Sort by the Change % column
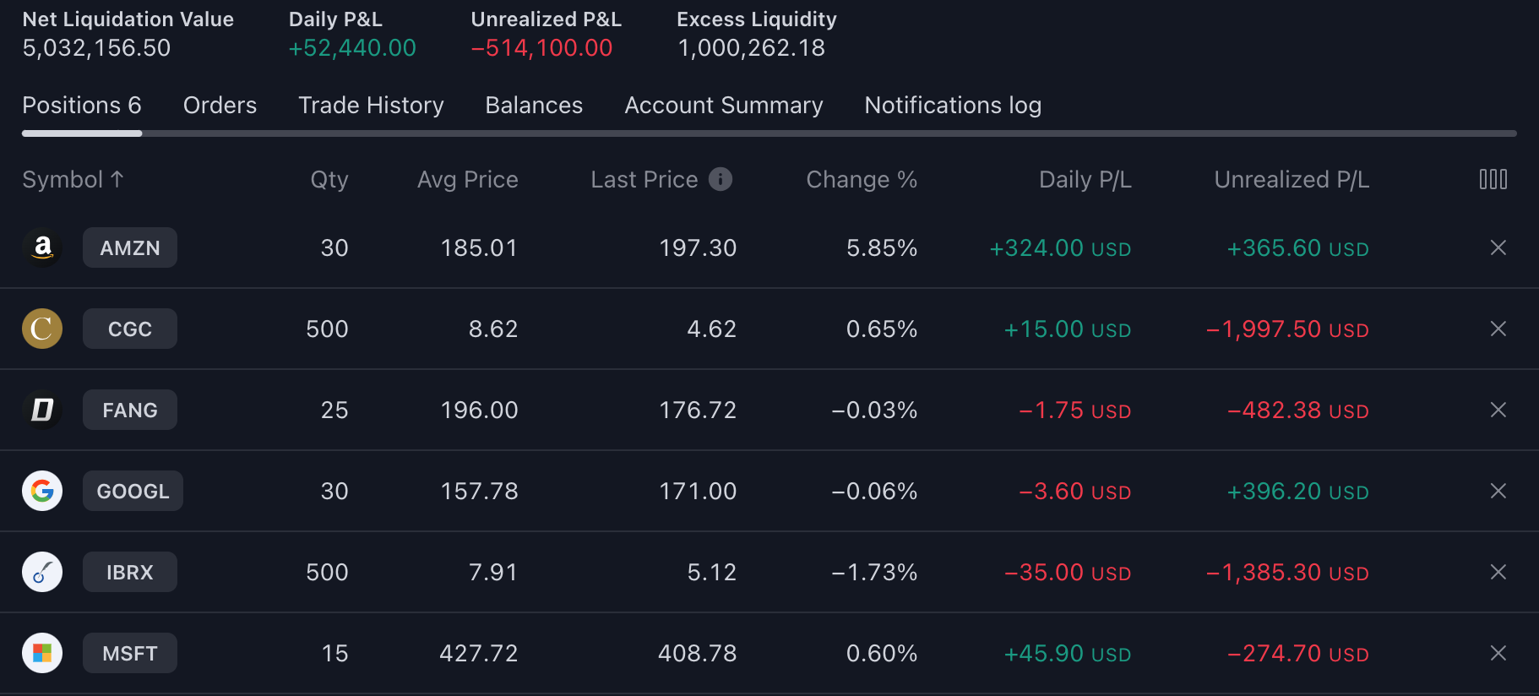 click(x=861, y=179)
